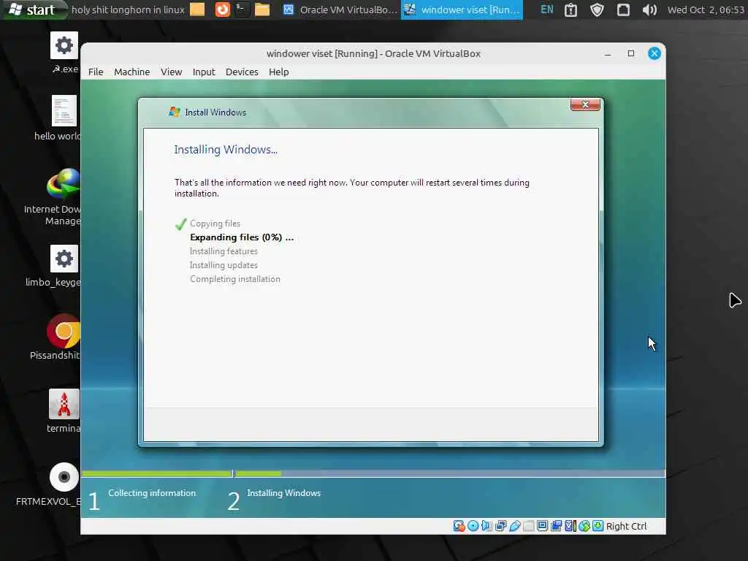The width and height of the screenshot is (748, 561).
Task: Click the shared folders status icon
Action: click(529, 526)
